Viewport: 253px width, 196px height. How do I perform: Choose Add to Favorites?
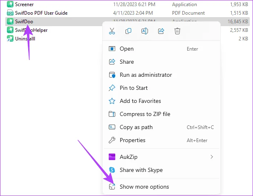point(161,101)
